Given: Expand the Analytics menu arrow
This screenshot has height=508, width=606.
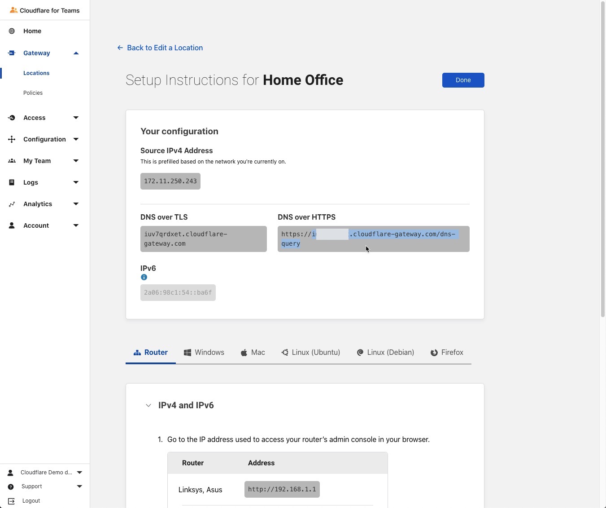Looking at the screenshot, I should click(x=76, y=204).
